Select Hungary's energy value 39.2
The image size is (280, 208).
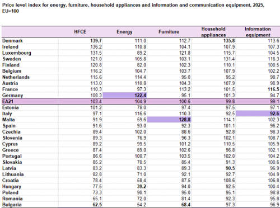[x=141, y=187]
